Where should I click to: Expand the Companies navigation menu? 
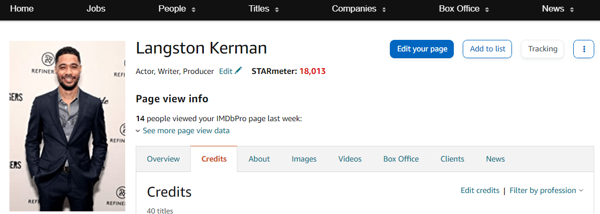coord(359,9)
